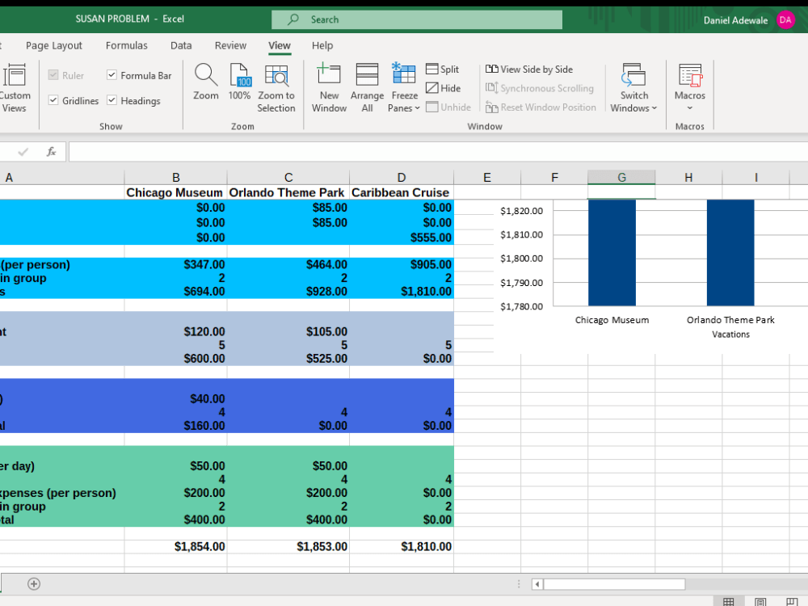Click Reset Window Position icon
This screenshot has width=808, height=606.
(491, 107)
